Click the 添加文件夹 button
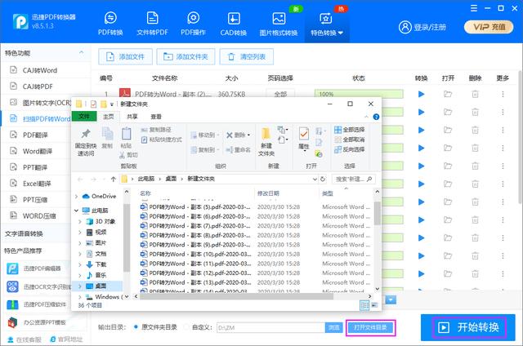Image resolution: width=523 pixels, height=346 pixels. [186, 56]
